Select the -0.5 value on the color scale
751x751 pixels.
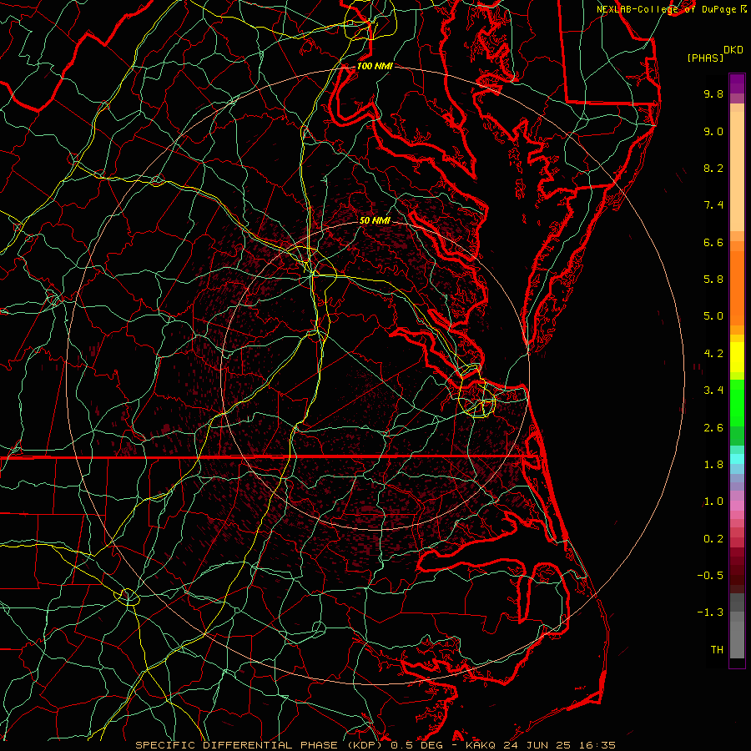coord(710,576)
